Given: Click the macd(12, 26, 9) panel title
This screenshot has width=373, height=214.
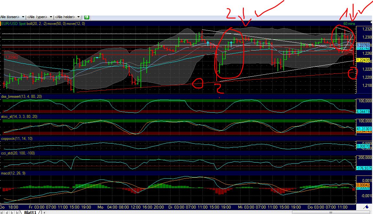Looking at the screenshot, I should point(13,173).
